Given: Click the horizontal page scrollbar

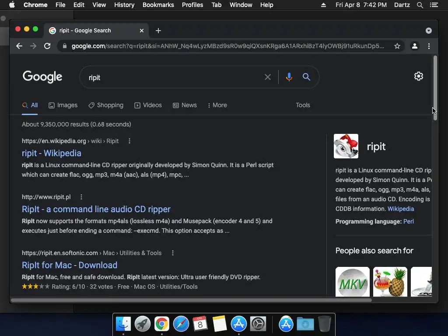Looking at the screenshot, I should pyautogui.click(x=192, y=300).
